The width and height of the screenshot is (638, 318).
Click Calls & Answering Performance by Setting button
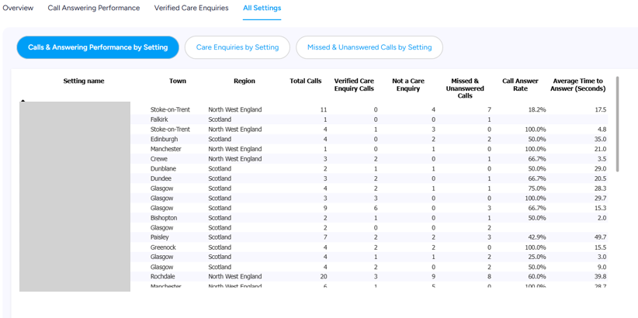[x=98, y=47]
